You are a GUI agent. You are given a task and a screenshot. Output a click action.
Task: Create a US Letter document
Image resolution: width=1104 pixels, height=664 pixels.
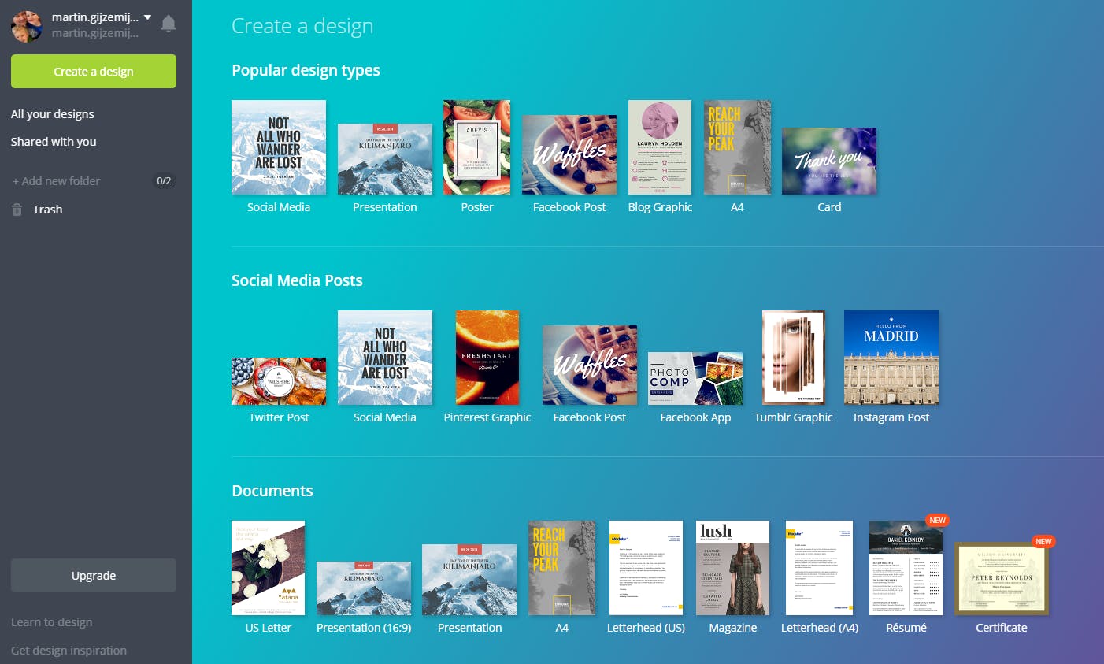(x=268, y=568)
